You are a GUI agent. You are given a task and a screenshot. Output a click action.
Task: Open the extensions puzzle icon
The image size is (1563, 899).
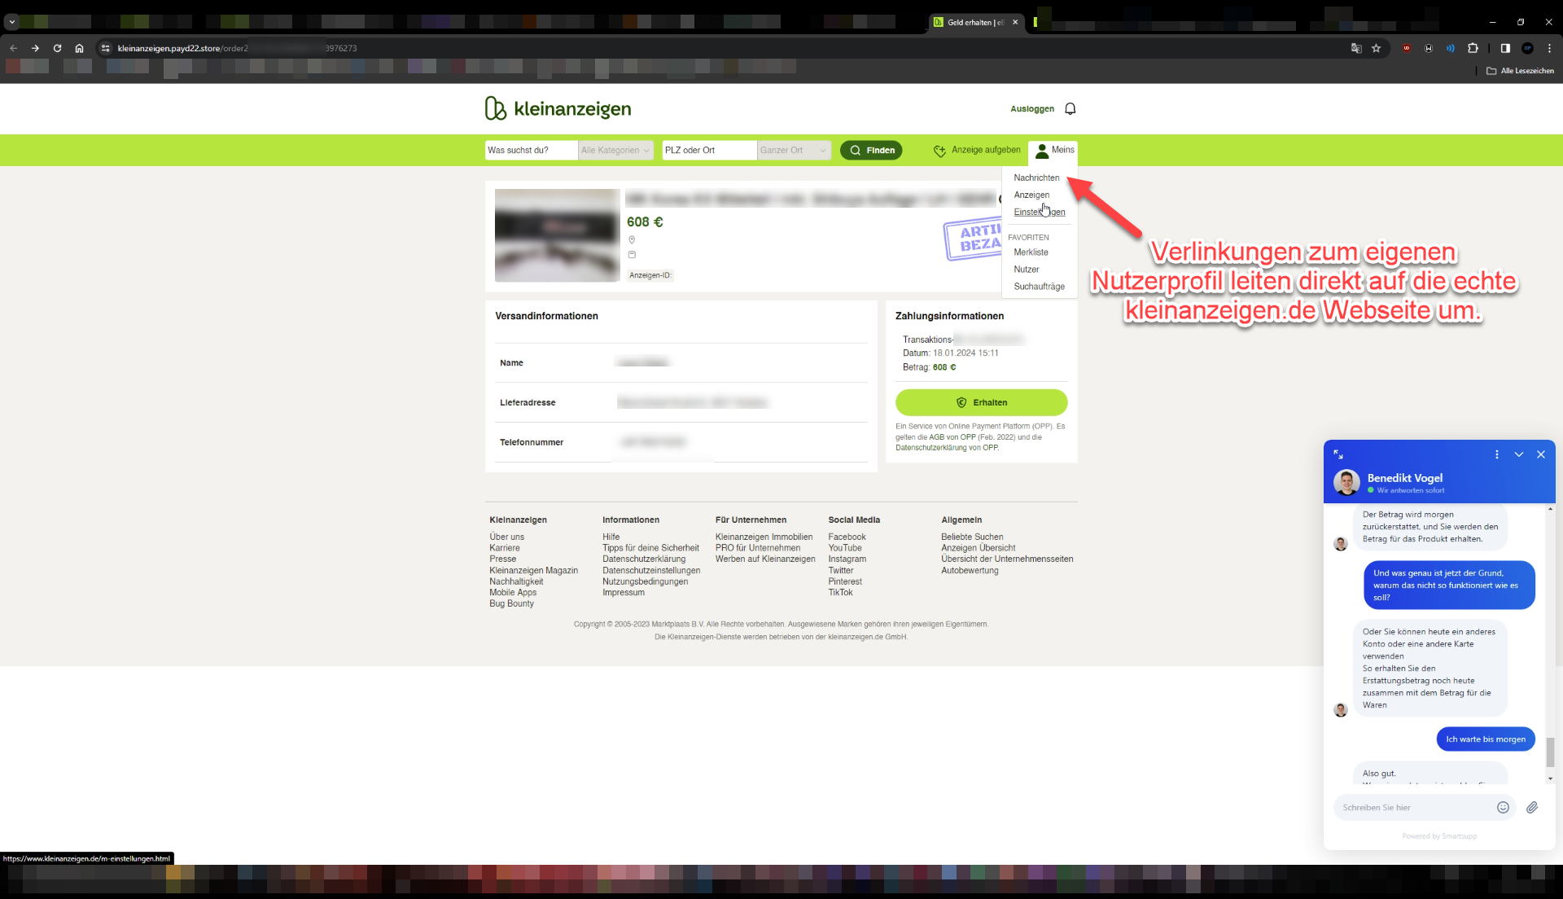click(1473, 48)
